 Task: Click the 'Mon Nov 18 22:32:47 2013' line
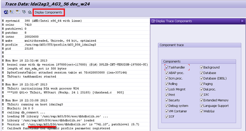(25, 84)
